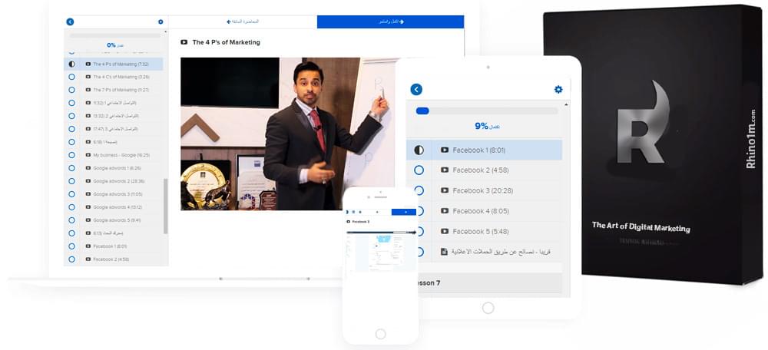Click video icon for Google adwords 3
Screen dimensions: 768x350
(88, 194)
